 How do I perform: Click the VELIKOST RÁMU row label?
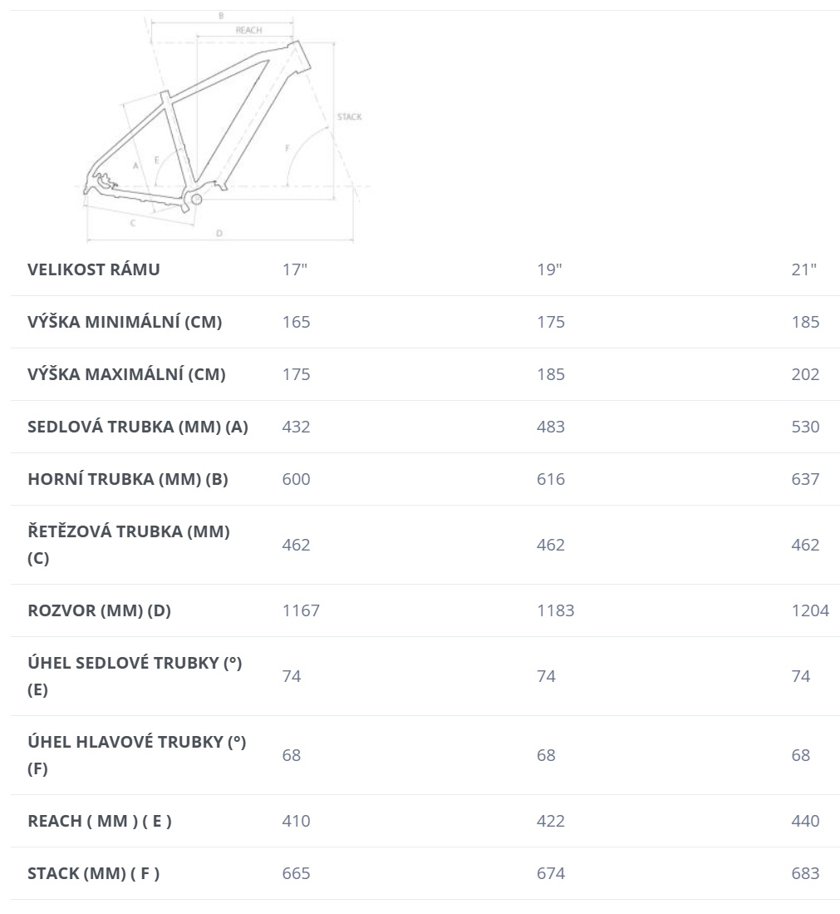tap(94, 269)
